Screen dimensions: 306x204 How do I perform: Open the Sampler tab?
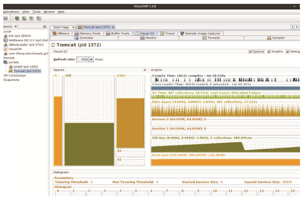[276, 38]
